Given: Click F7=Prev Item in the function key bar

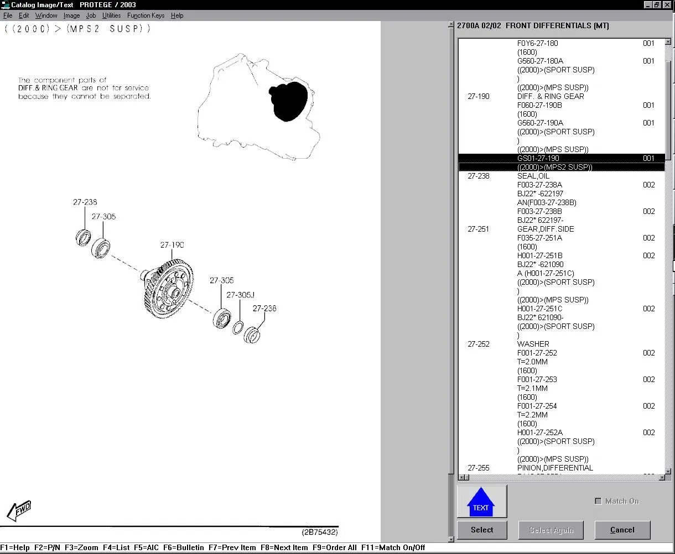Looking at the screenshot, I should pyautogui.click(x=232, y=547).
